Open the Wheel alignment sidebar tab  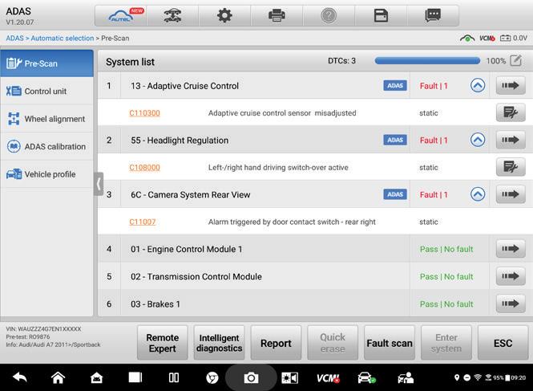click(47, 119)
